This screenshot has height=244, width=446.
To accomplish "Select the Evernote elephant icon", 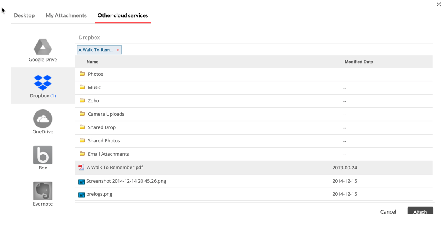I will click(43, 191).
